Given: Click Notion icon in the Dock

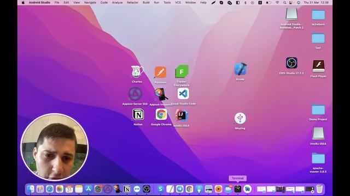Looking at the screenshot, I should click(x=127, y=189).
